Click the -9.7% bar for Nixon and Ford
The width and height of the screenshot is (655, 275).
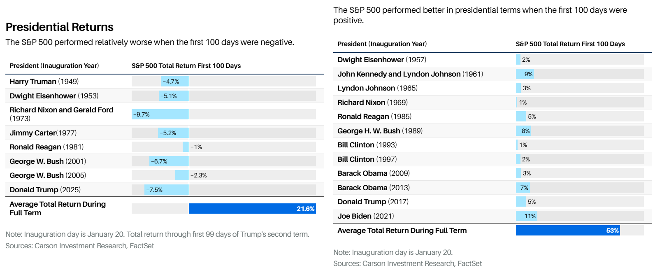pos(160,114)
